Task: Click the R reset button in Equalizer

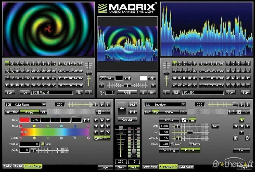Action: pos(246,112)
